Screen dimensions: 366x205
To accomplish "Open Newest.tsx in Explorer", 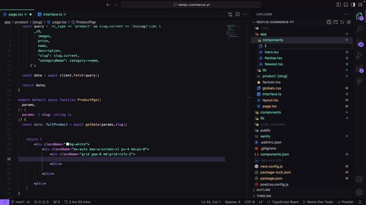I will [274, 64].
